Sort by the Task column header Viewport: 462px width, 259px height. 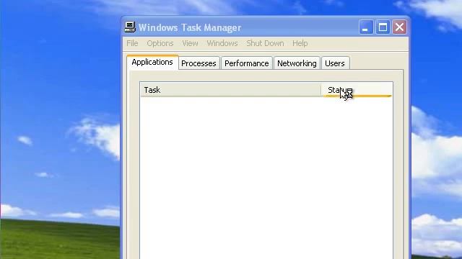pyautogui.click(x=231, y=90)
